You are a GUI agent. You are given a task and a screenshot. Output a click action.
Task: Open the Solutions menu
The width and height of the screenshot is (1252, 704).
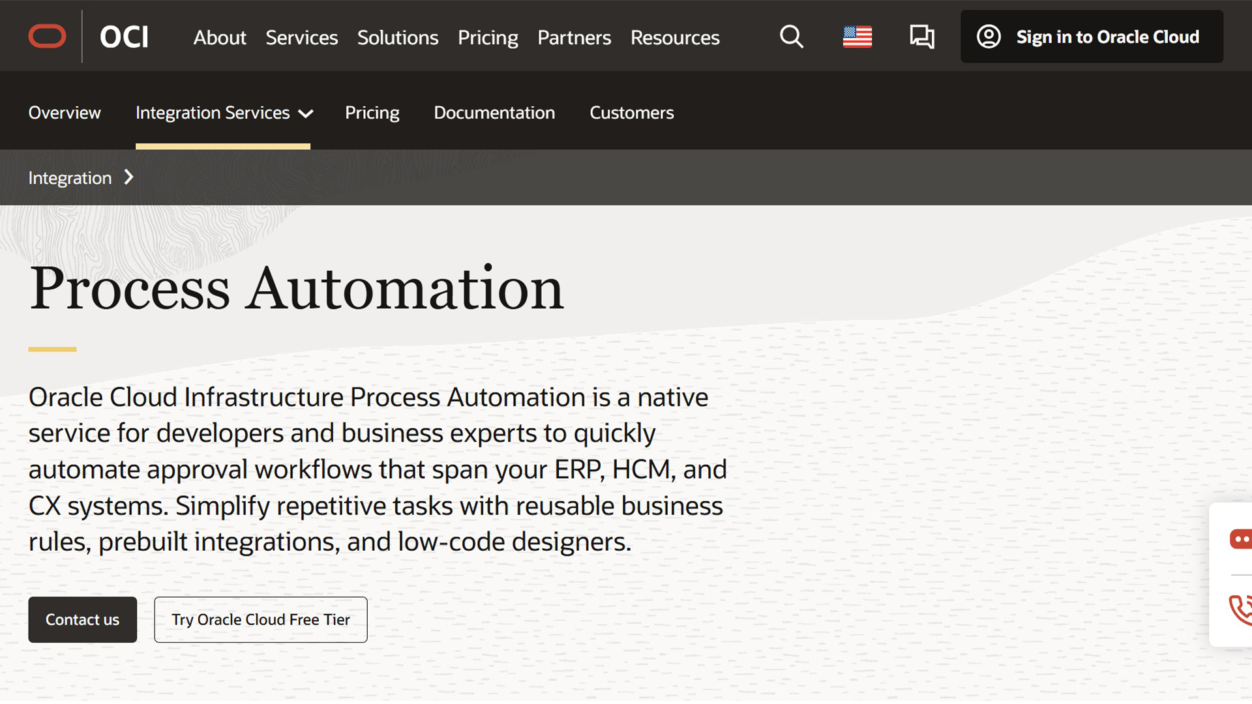point(398,37)
